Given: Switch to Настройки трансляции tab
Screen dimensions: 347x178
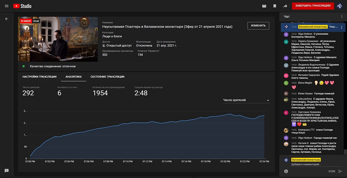Looking at the screenshot, I should [39, 77].
